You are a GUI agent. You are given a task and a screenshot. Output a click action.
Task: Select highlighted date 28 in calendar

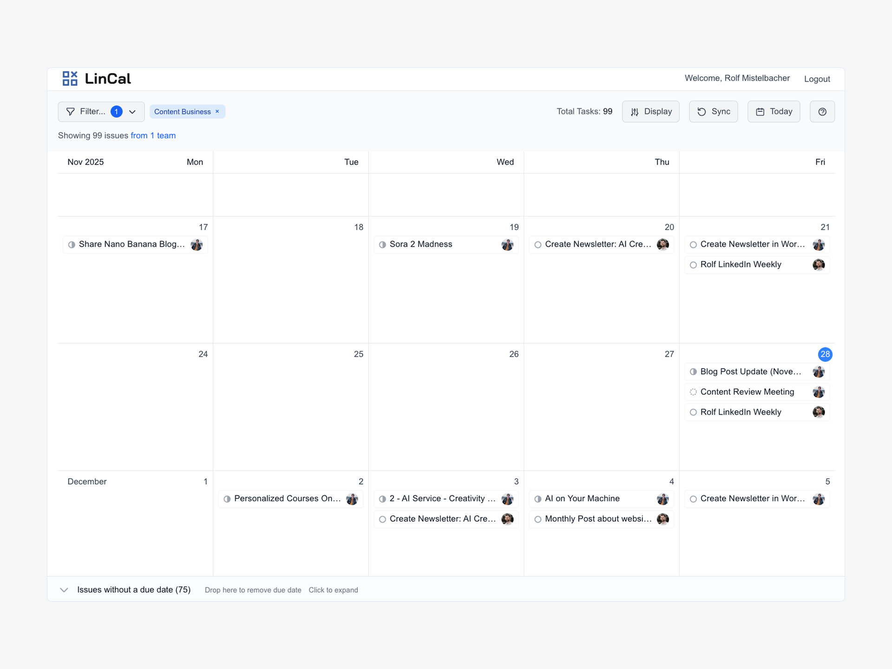coord(825,354)
